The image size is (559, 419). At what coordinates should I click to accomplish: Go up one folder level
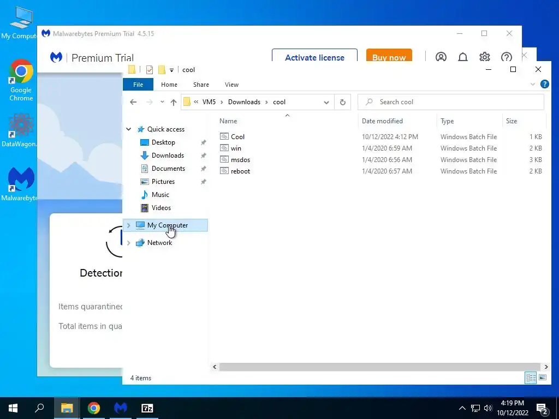(x=173, y=102)
